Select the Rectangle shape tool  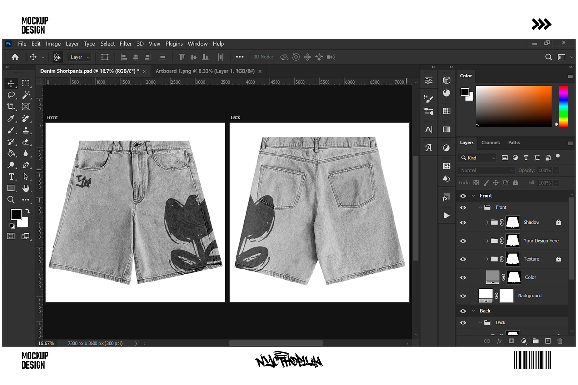click(x=11, y=188)
